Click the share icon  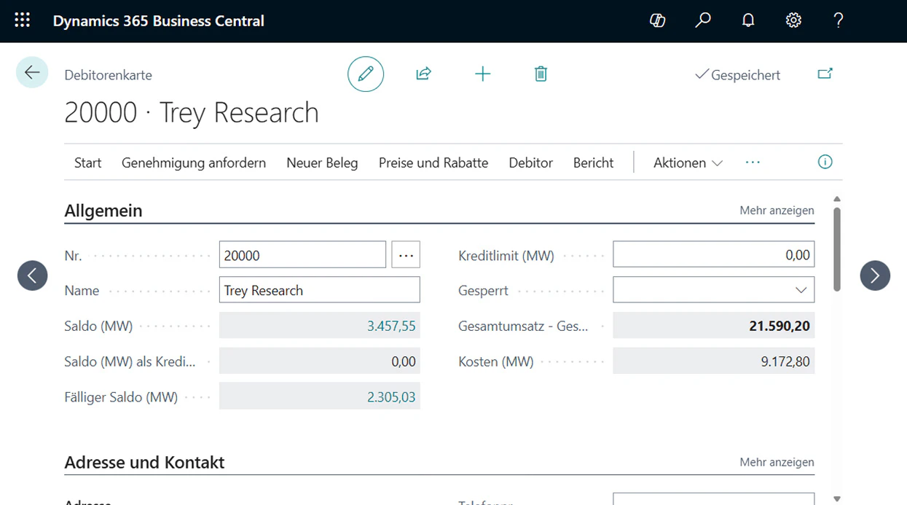click(x=423, y=74)
